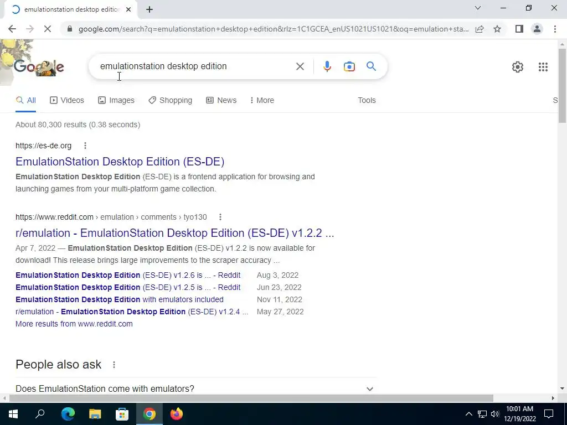Open network status in system tray
Screen dimensions: 567x425
pyautogui.click(x=482, y=414)
